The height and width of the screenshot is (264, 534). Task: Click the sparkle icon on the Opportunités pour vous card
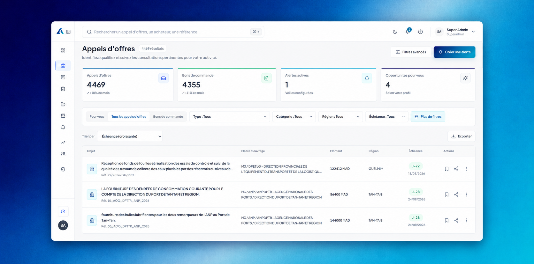(465, 78)
